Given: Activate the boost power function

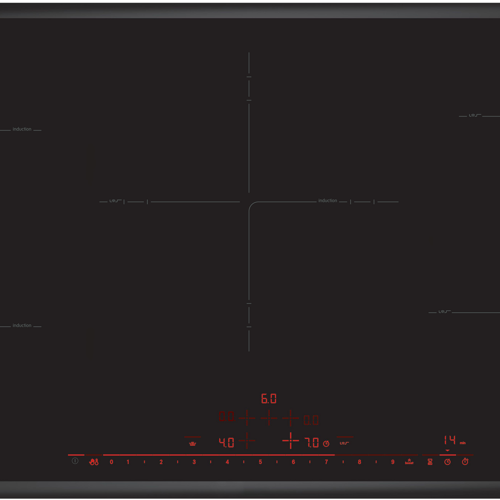Looking at the screenshot, I should click(409, 462).
